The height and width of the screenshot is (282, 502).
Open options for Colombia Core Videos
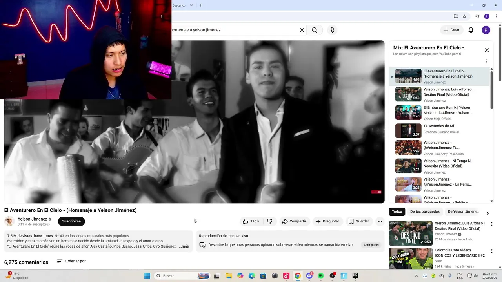[x=492, y=251]
